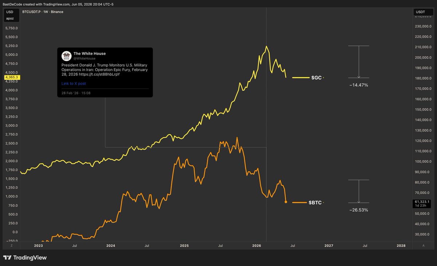Click the 2025 label on time axis

(x=184, y=246)
